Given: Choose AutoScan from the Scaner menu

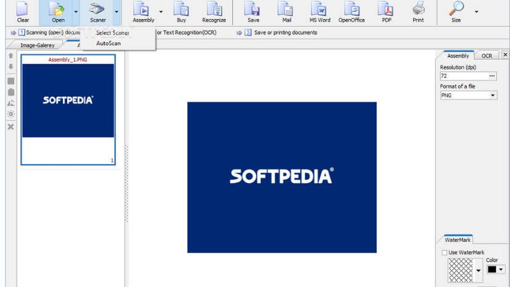Looking at the screenshot, I should tap(109, 43).
